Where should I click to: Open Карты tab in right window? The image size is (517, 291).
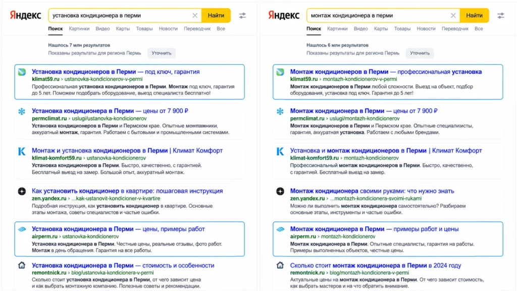coord(381,29)
